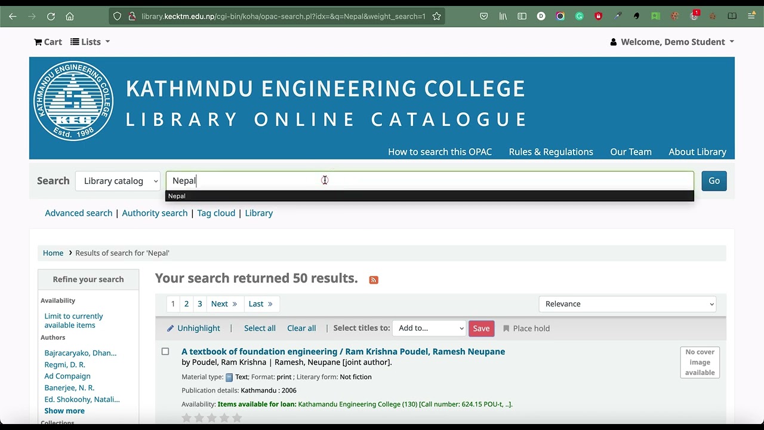Open the green bookmark star extension

point(655,16)
